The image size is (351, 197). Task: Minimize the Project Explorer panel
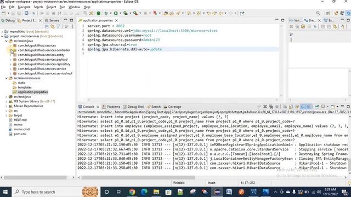tap(66, 20)
